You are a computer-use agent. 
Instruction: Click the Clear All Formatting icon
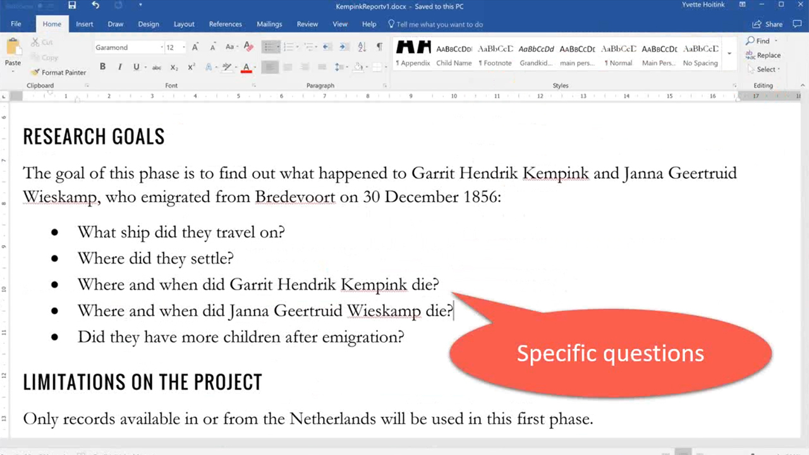pyautogui.click(x=248, y=46)
